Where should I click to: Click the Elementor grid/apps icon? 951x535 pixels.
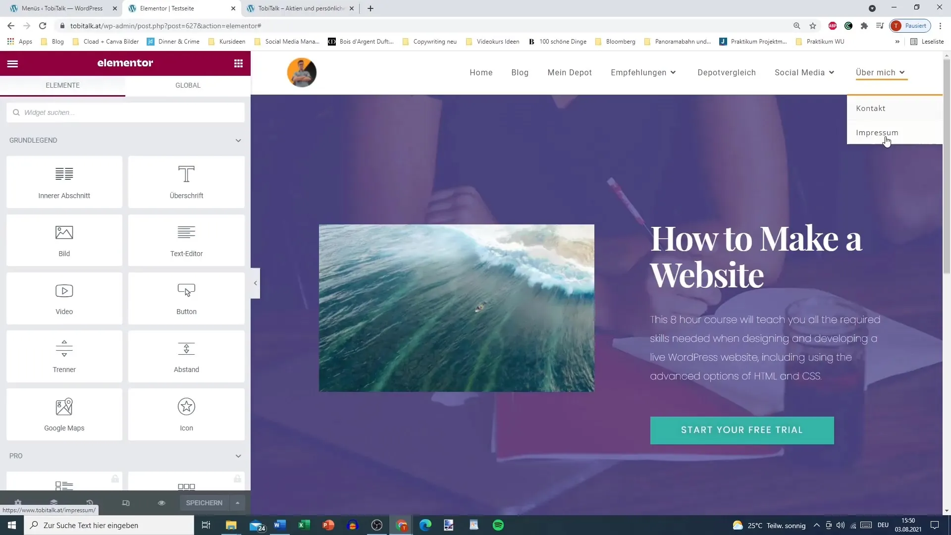pyautogui.click(x=238, y=63)
